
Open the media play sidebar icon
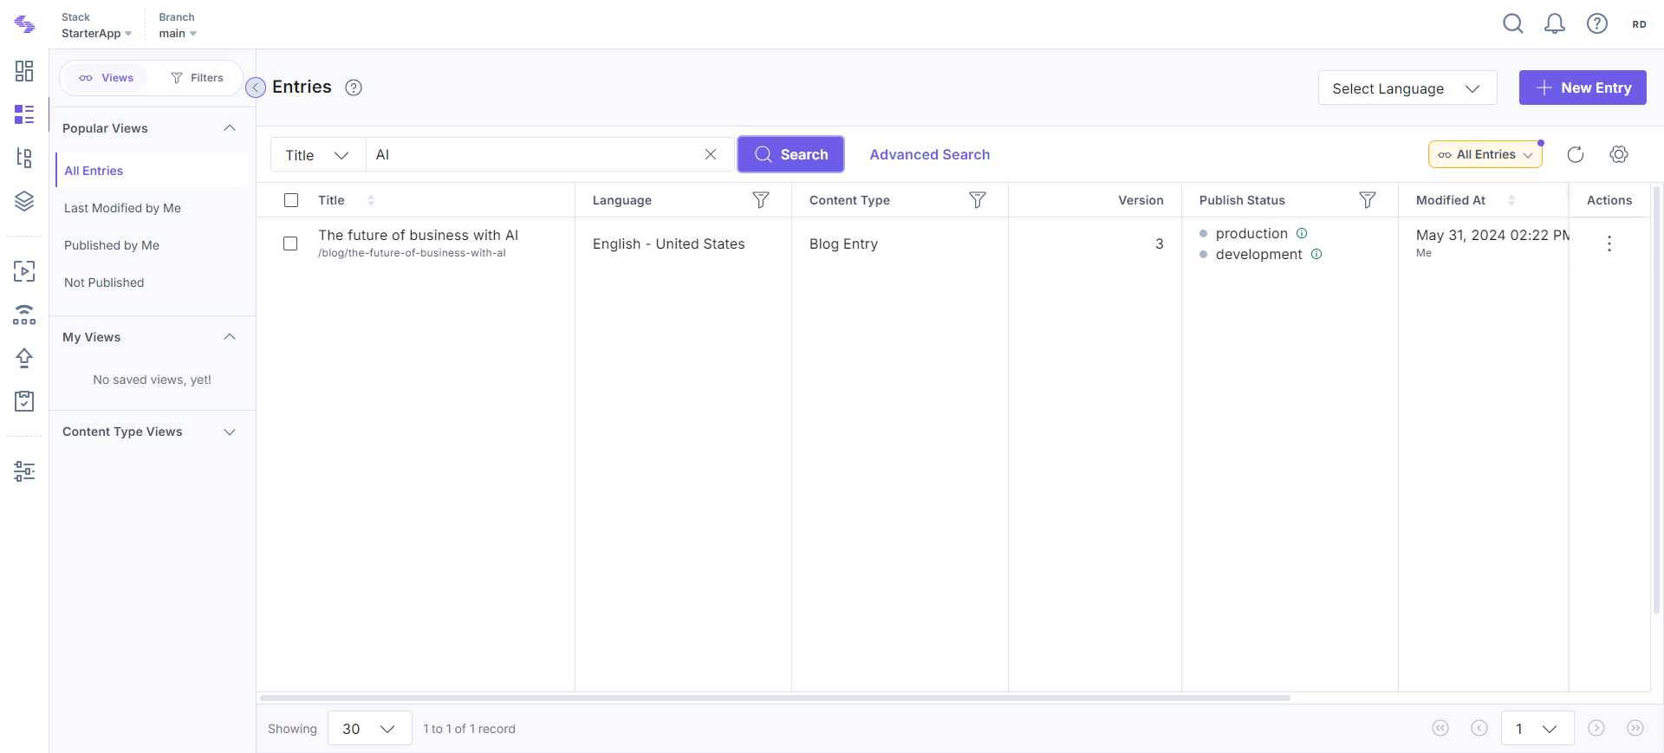[x=24, y=271]
